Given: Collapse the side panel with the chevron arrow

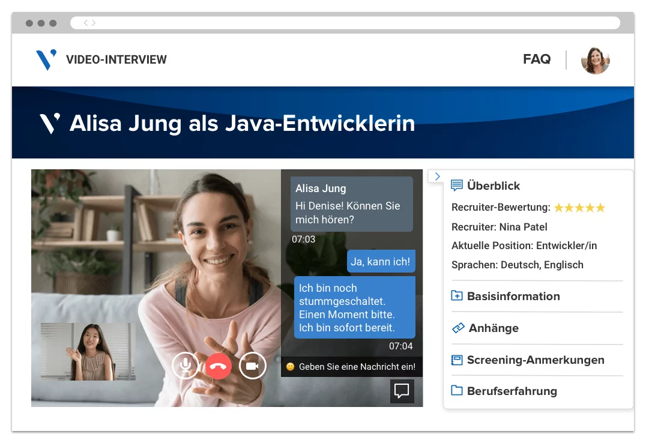Looking at the screenshot, I should pos(436,176).
